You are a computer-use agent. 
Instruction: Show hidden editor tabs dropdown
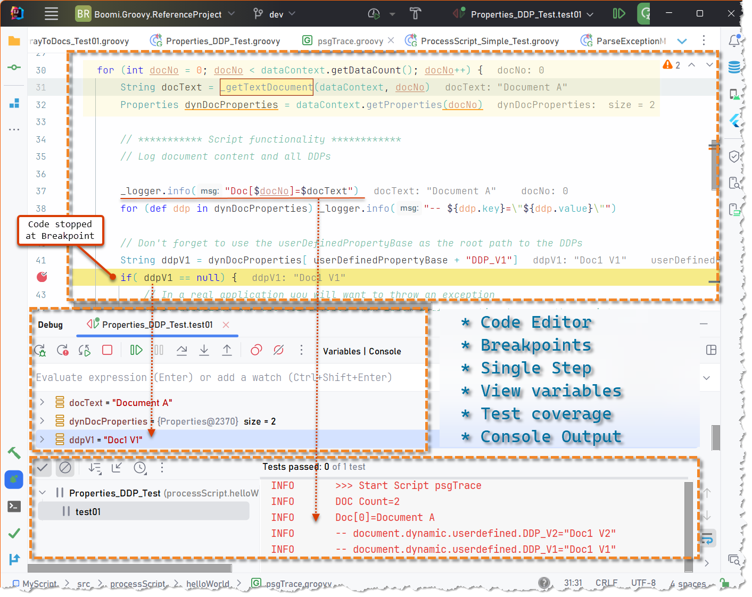point(682,41)
